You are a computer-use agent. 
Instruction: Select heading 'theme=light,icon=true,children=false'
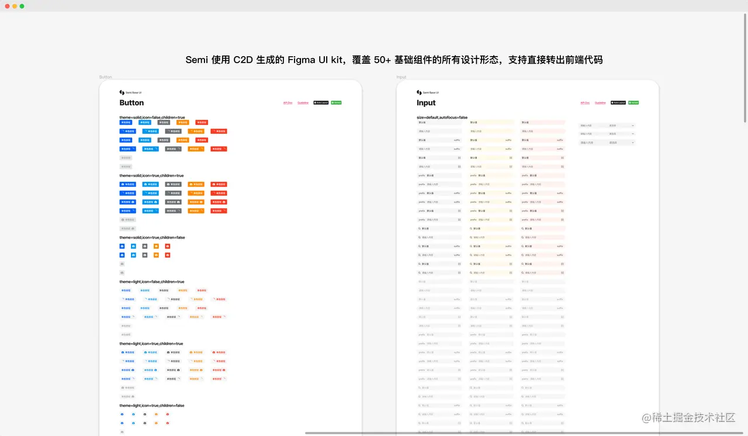[152, 406]
